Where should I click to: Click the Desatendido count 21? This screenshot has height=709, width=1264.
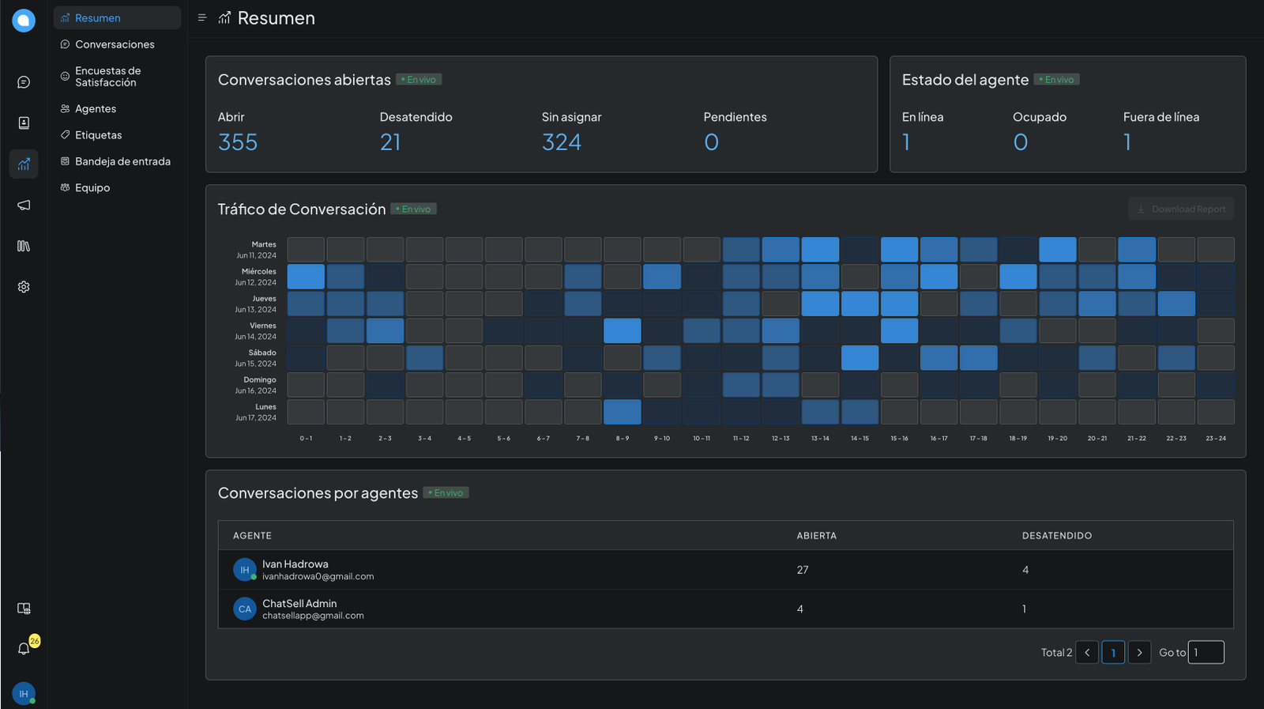tap(390, 142)
